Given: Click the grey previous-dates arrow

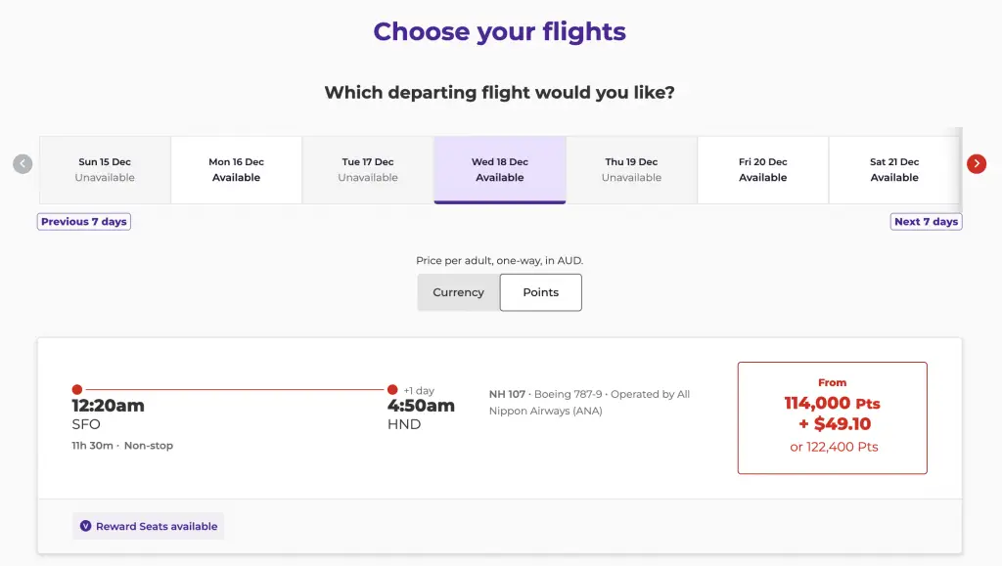Looking at the screenshot, I should point(23,164).
